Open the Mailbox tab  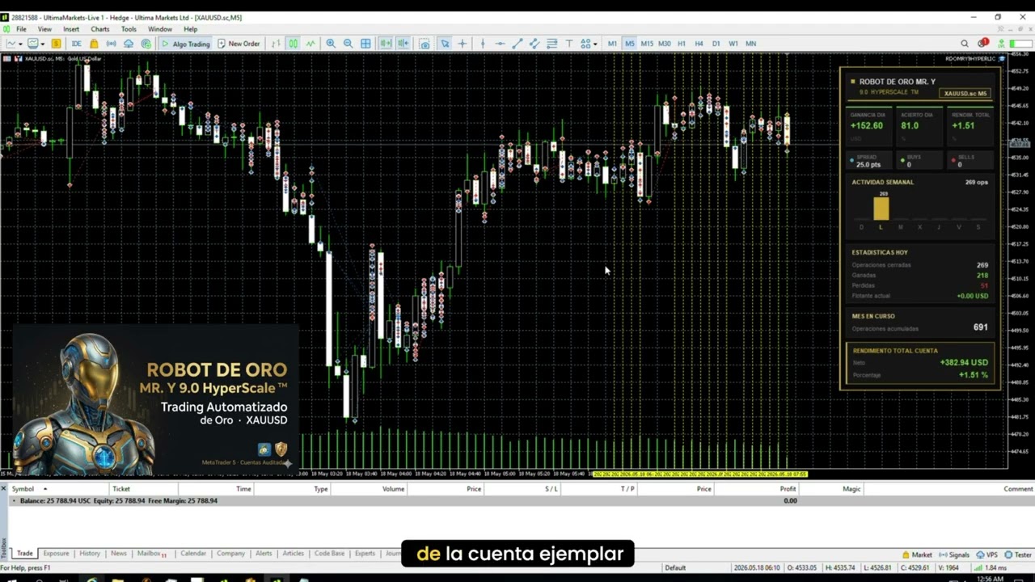(x=151, y=554)
